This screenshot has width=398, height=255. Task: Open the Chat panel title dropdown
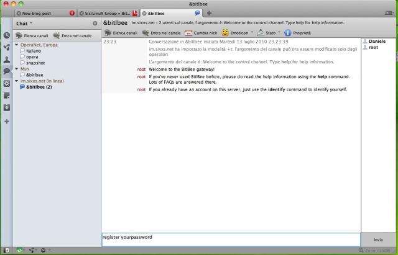[x=24, y=23]
